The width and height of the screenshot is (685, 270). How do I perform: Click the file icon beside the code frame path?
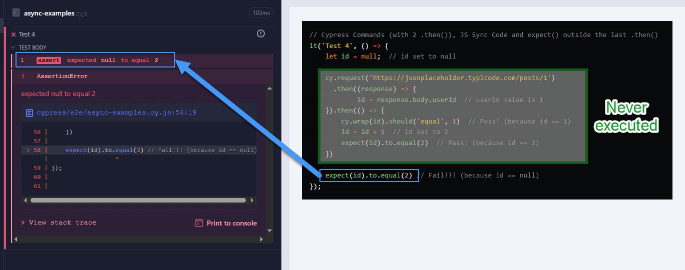click(x=30, y=112)
